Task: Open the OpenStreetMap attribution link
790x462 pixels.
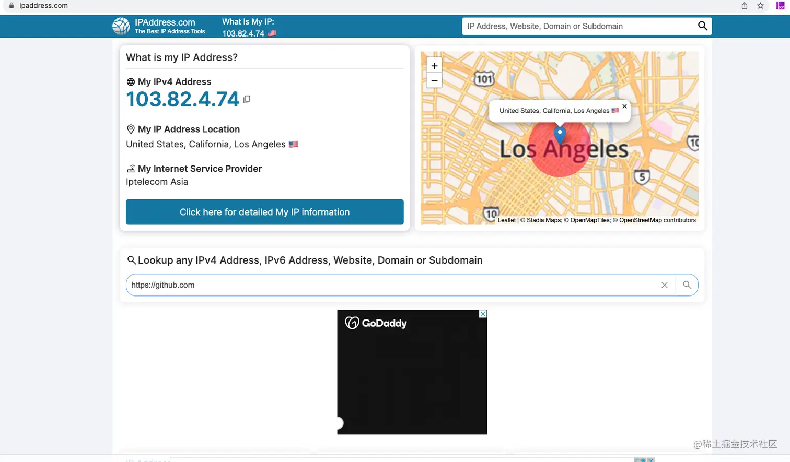Action: tap(641, 220)
